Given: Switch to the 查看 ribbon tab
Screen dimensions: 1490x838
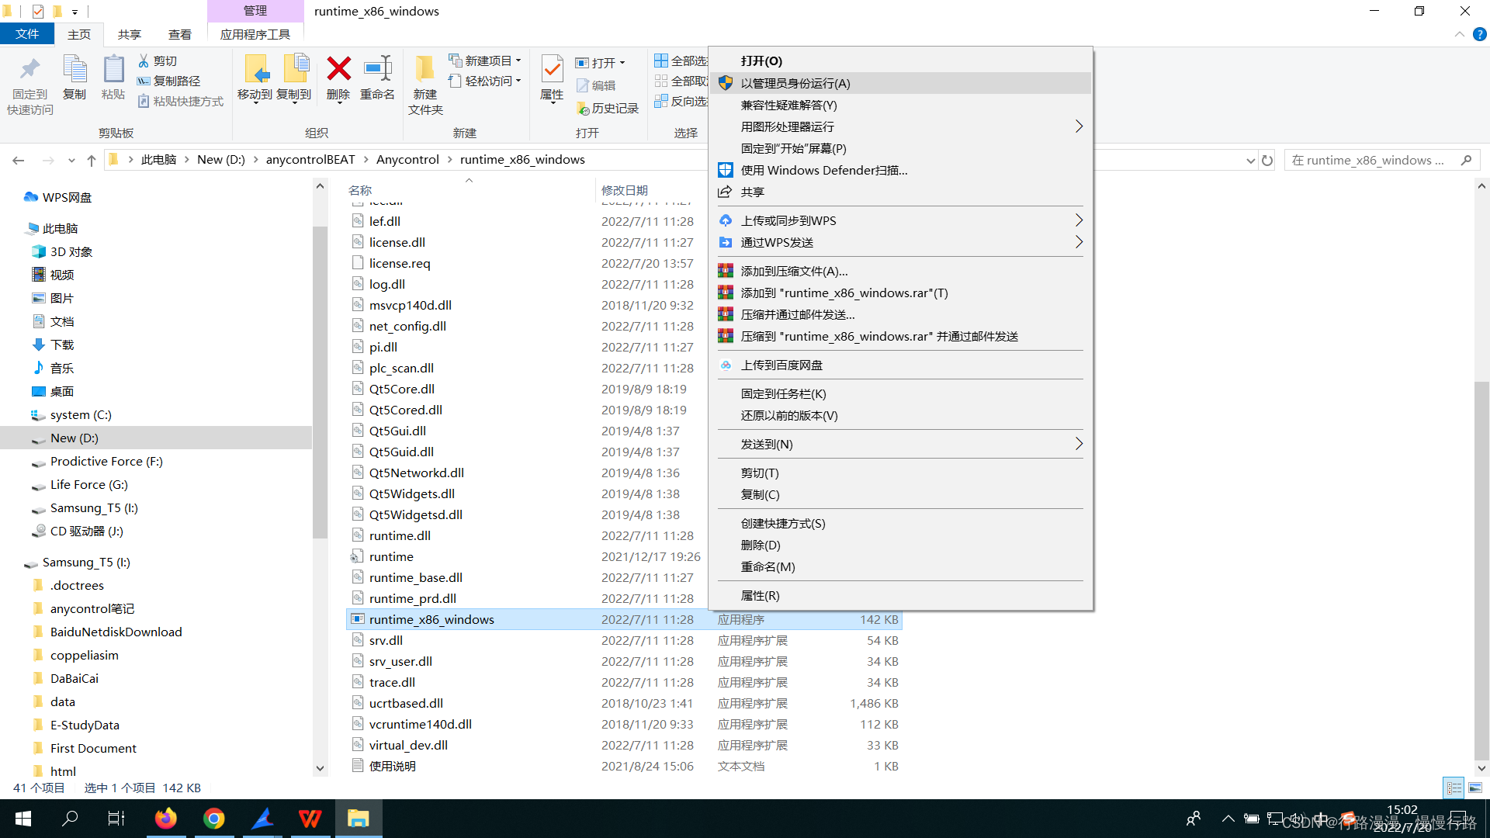Looking at the screenshot, I should coord(179,34).
